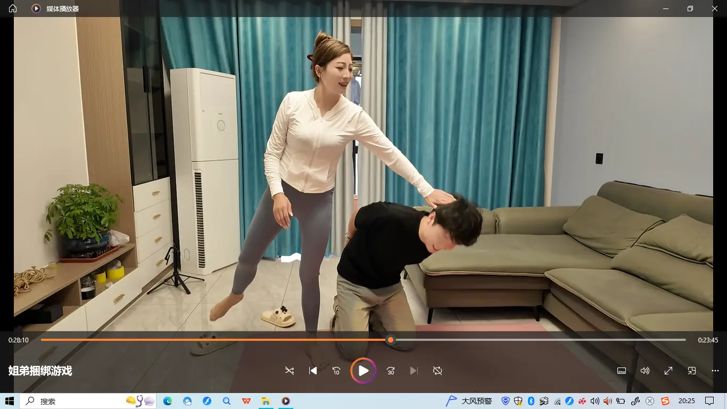Click the Home icon in title bar
The width and height of the screenshot is (727, 409).
coord(13,9)
